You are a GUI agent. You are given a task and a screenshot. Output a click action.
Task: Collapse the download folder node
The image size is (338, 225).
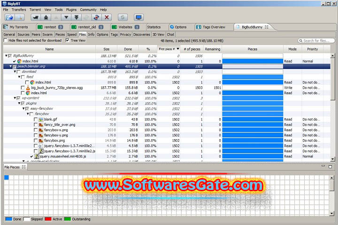tap(15, 71)
